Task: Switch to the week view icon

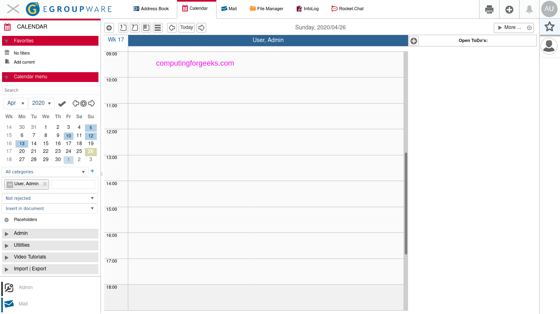Action: (x=134, y=27)
